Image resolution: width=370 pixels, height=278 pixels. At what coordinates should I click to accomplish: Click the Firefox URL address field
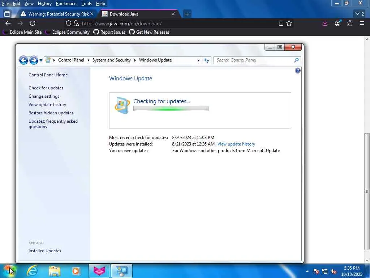pos(179,24)
